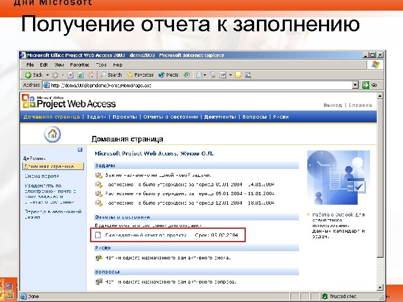This screenshot has width=403, height=302.
Task: Open timesheet period 01.01.2004 link
Action: coord(190,185)
